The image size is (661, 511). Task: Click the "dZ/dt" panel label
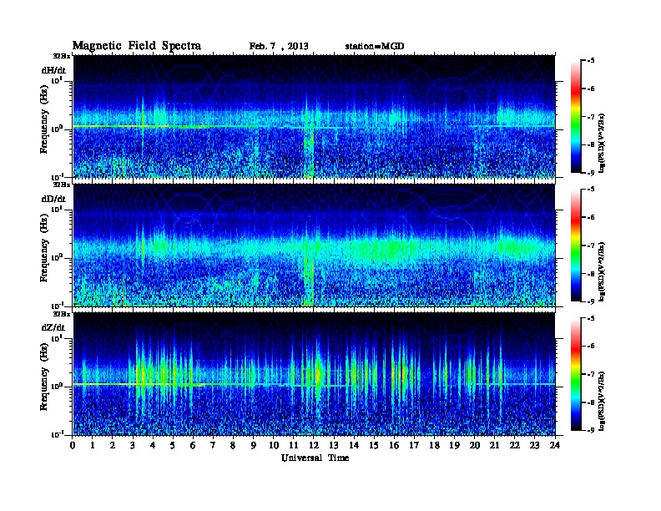pos(53,327)
